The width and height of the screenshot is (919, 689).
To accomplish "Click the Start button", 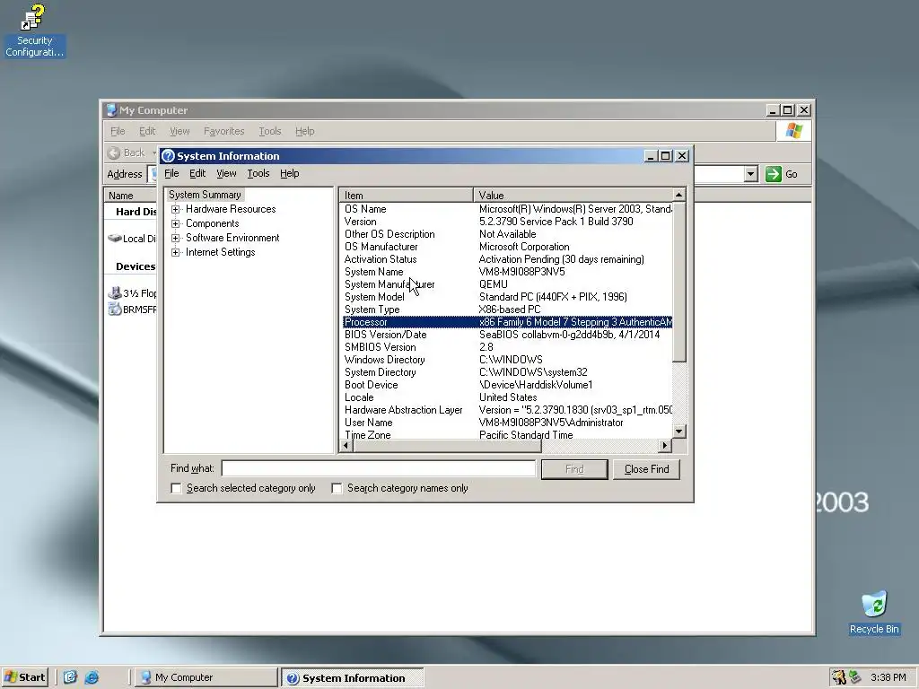I will tap(24, 677).
